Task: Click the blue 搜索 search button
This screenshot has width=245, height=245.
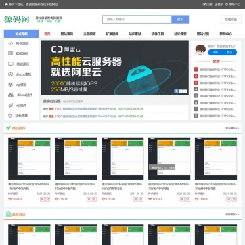Action: (x=180, y=20)
